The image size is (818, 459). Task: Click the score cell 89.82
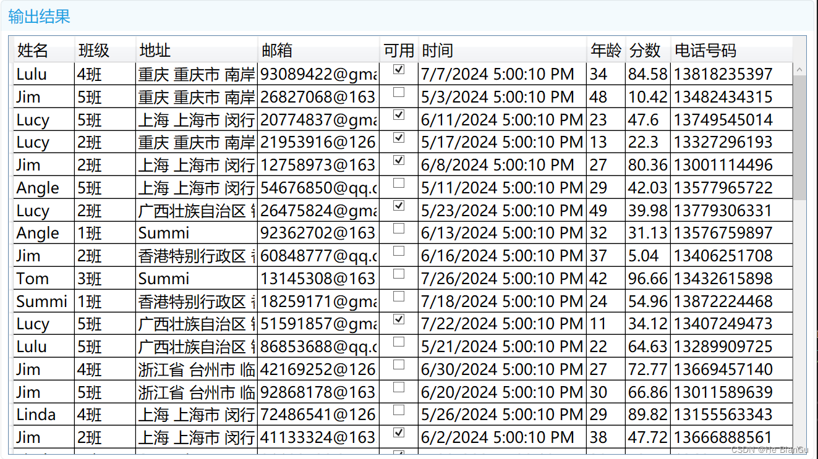648,415
